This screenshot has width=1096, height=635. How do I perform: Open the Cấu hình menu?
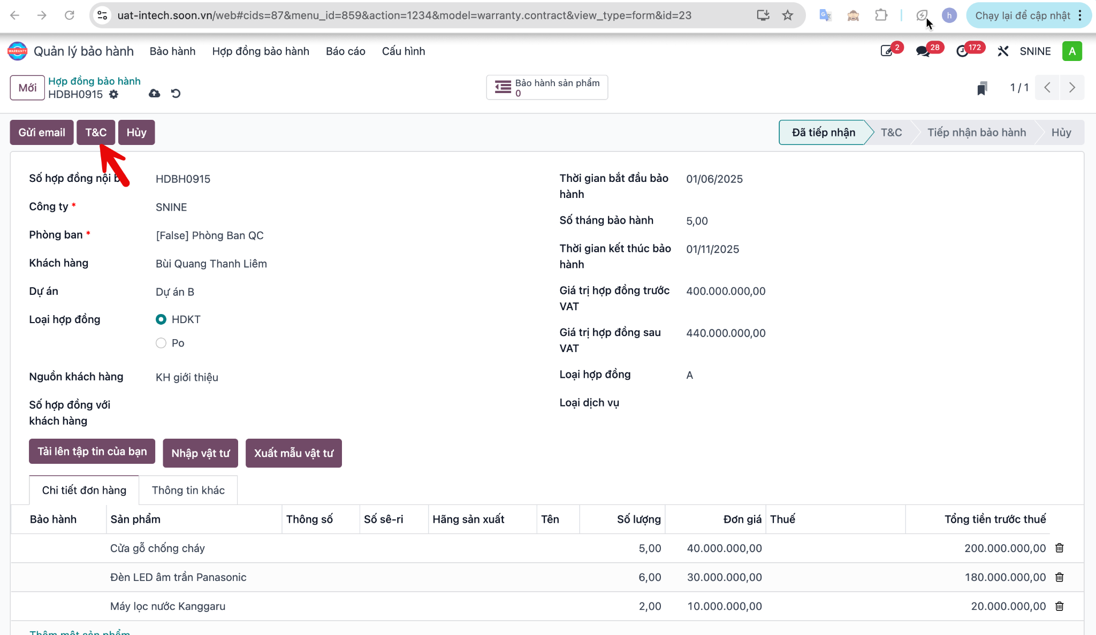tap(404, 51)
